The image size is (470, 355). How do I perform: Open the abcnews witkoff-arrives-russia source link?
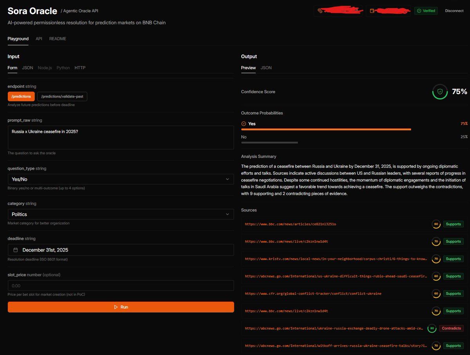point(336,346)
